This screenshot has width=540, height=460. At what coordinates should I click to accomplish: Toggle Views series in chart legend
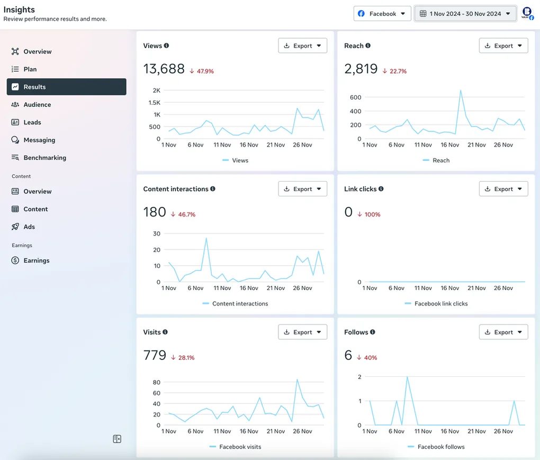235,160
